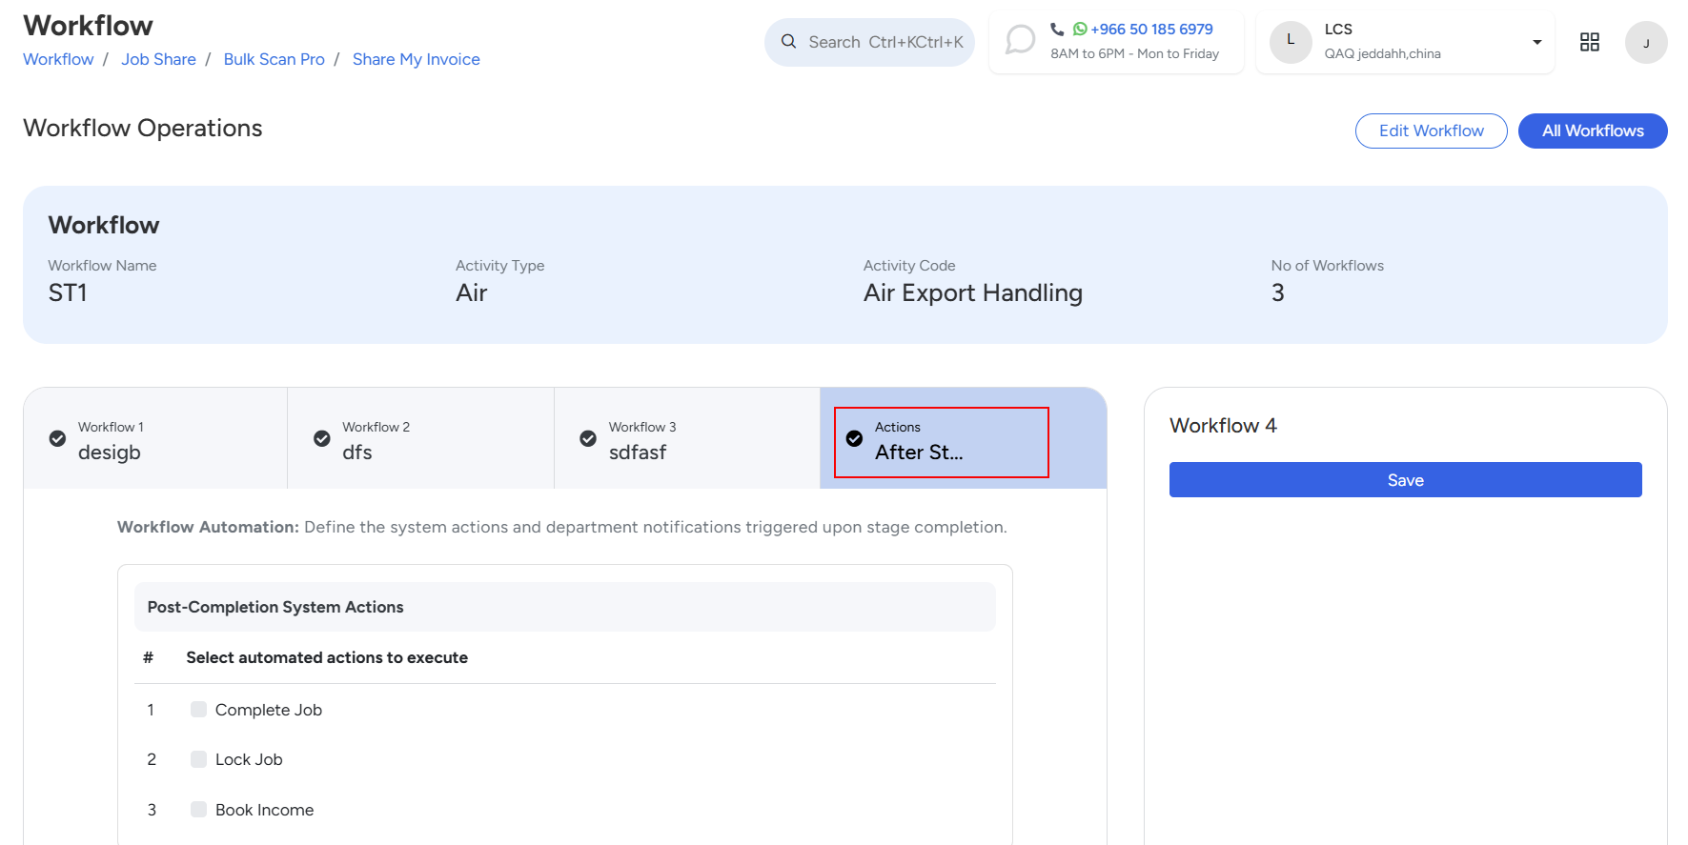Click checkmark icon of Workflow 3 sdfasf
1688x845 pixels.
(x=588, y=438)
